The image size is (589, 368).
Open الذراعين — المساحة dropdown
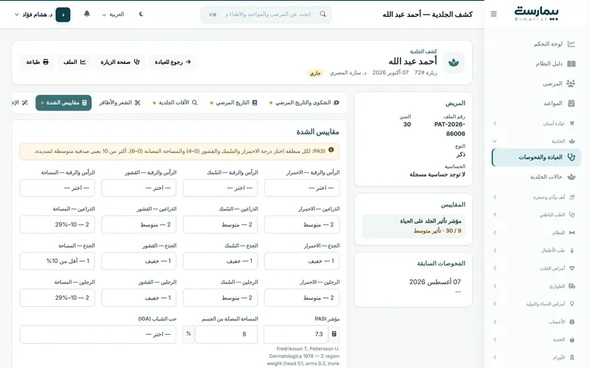pos(57,224)
